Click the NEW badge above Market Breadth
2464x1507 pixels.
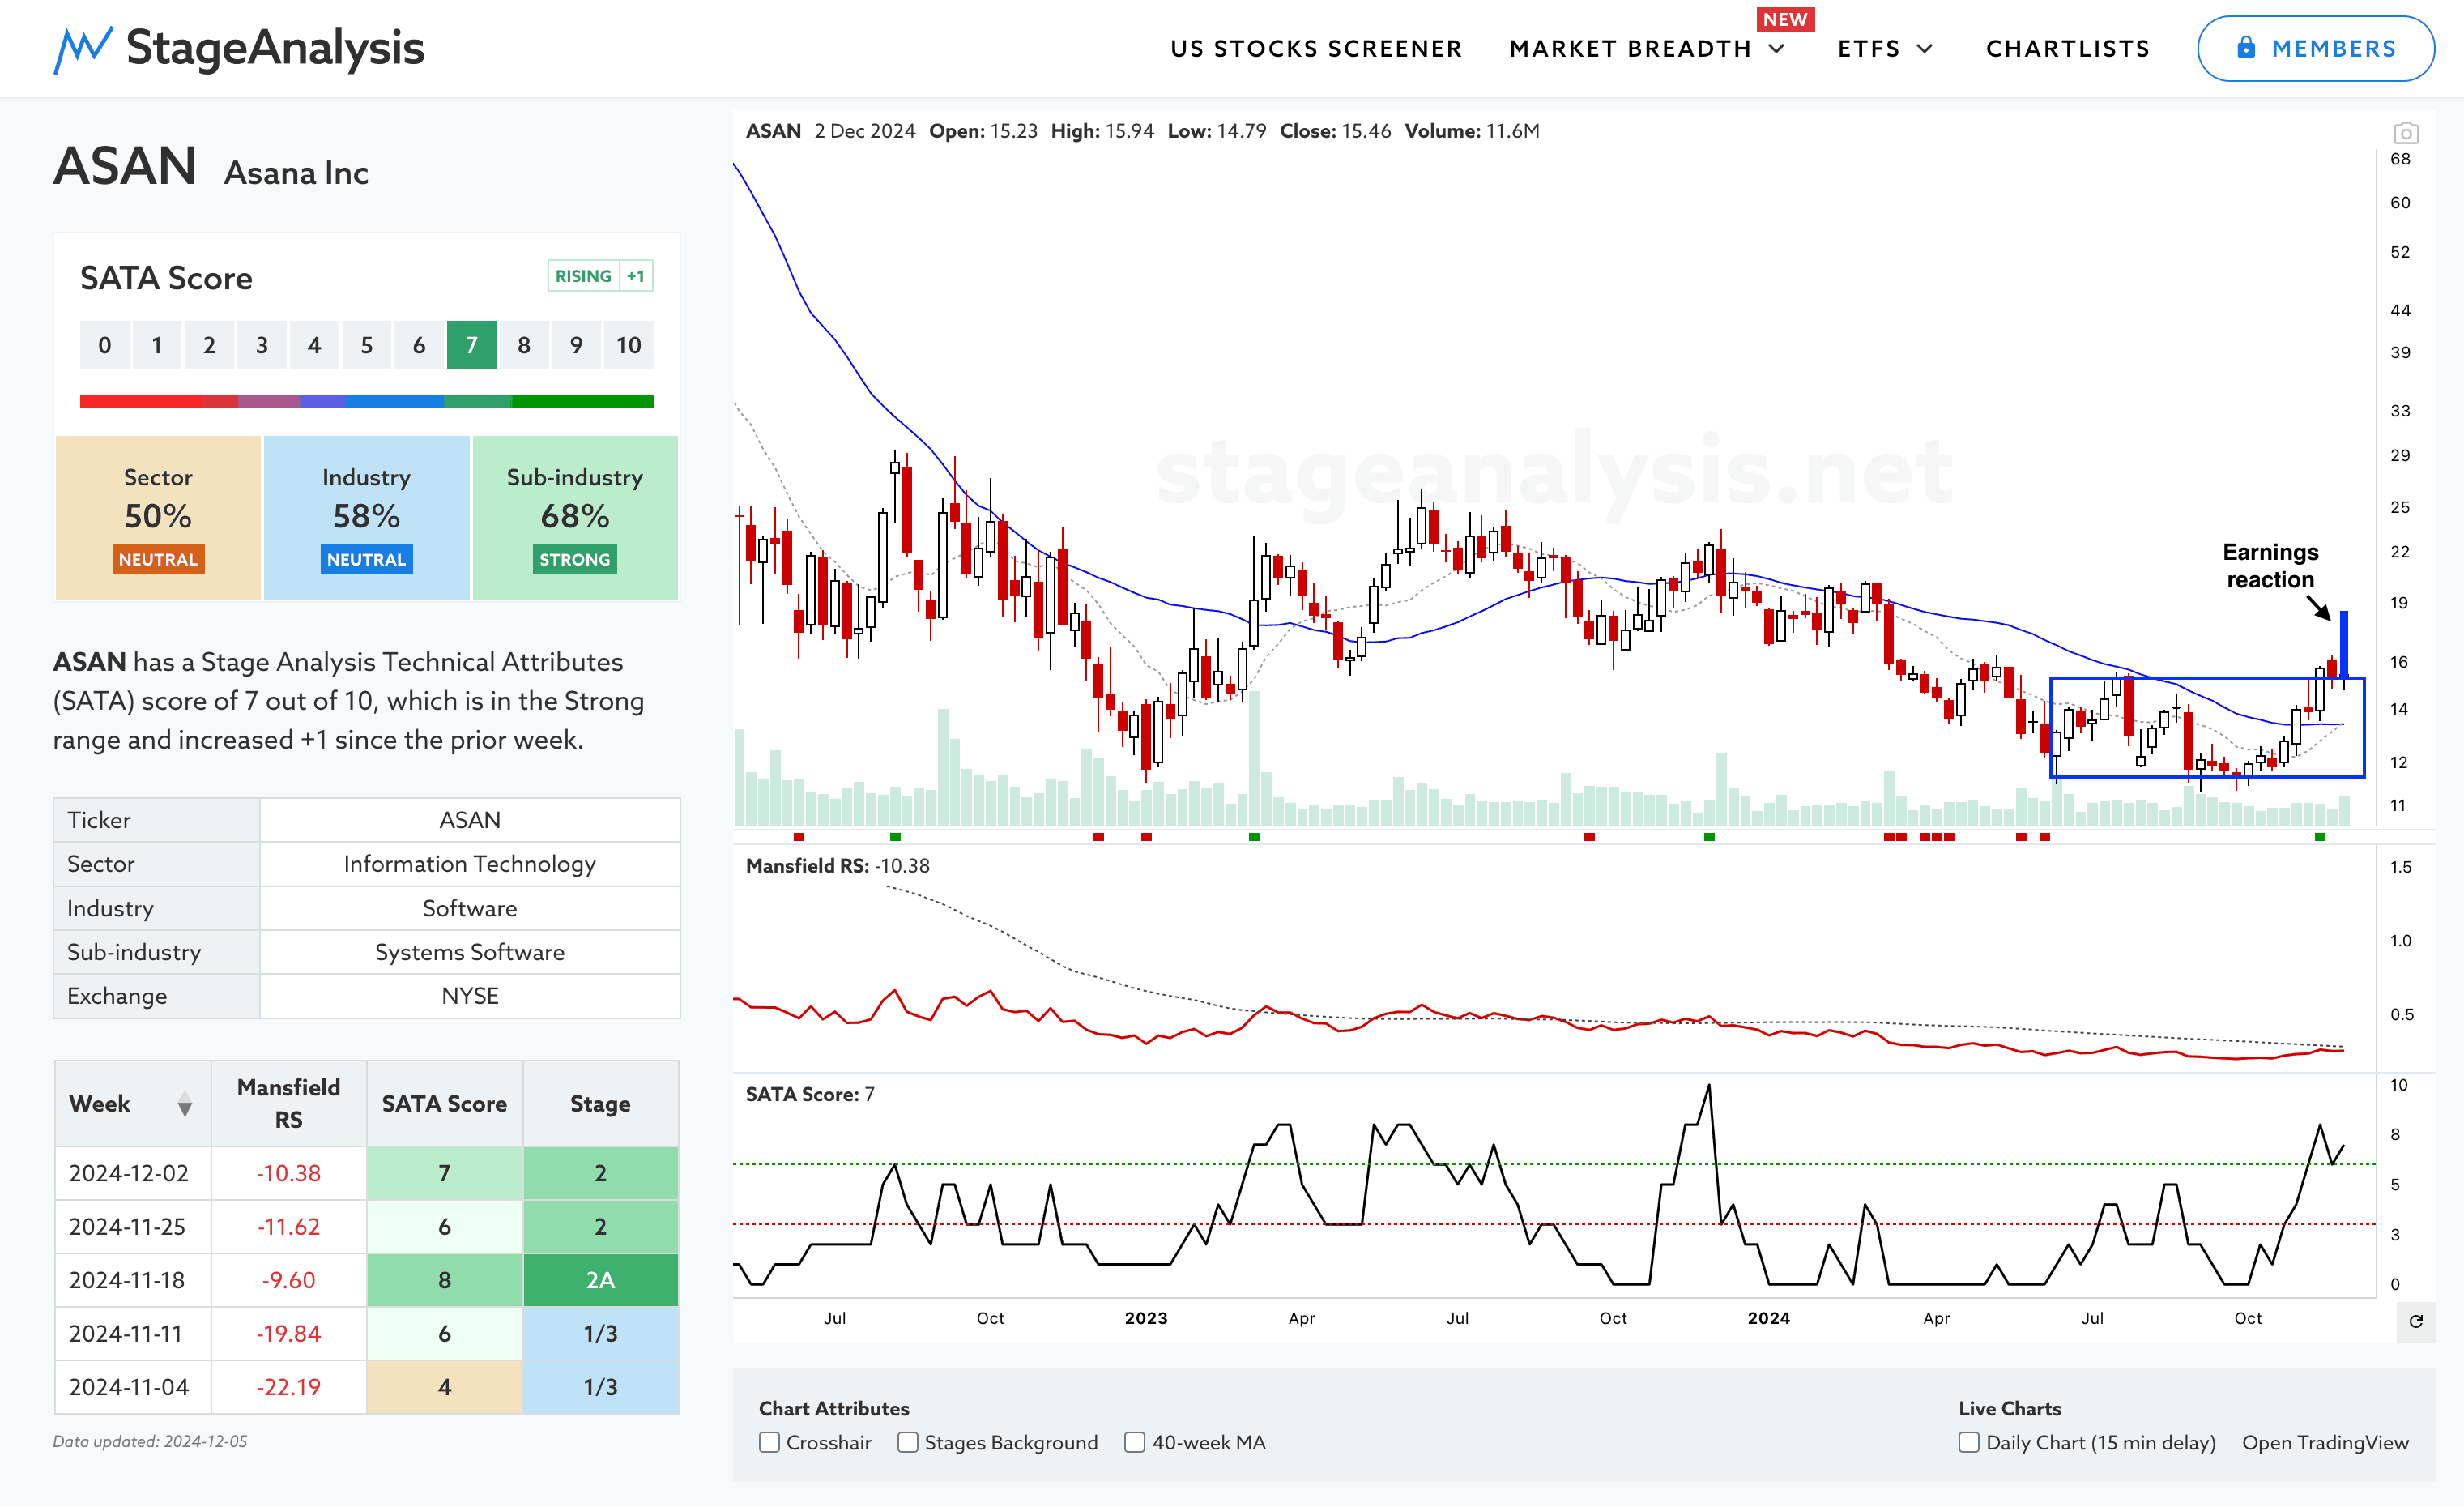point(1785,19)
